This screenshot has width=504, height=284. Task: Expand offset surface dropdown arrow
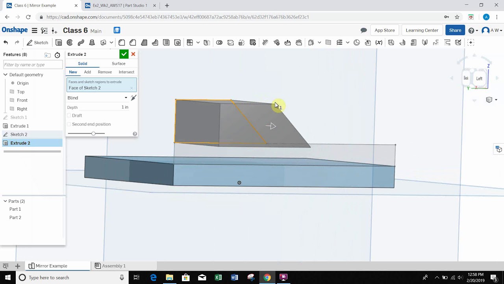319,43
